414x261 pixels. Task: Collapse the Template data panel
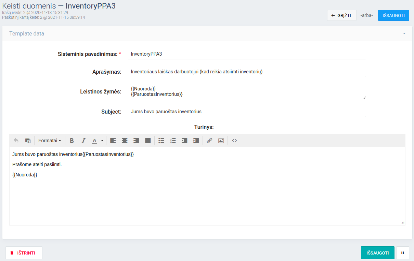tap(404, 34)
